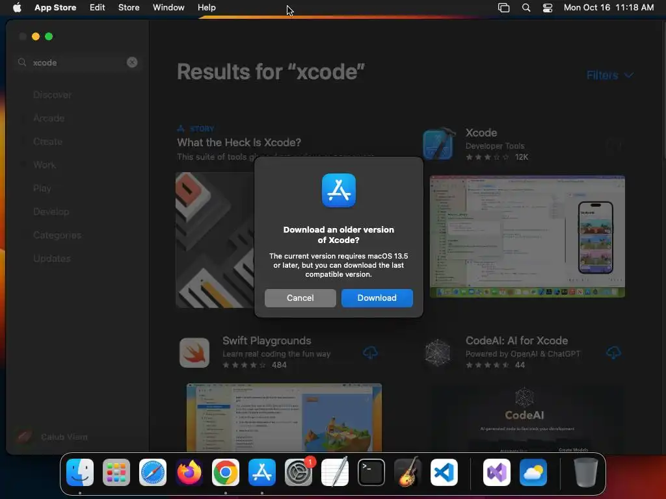Launch Firefox from the Dock

pyautogui.click(x=189, y=472)
